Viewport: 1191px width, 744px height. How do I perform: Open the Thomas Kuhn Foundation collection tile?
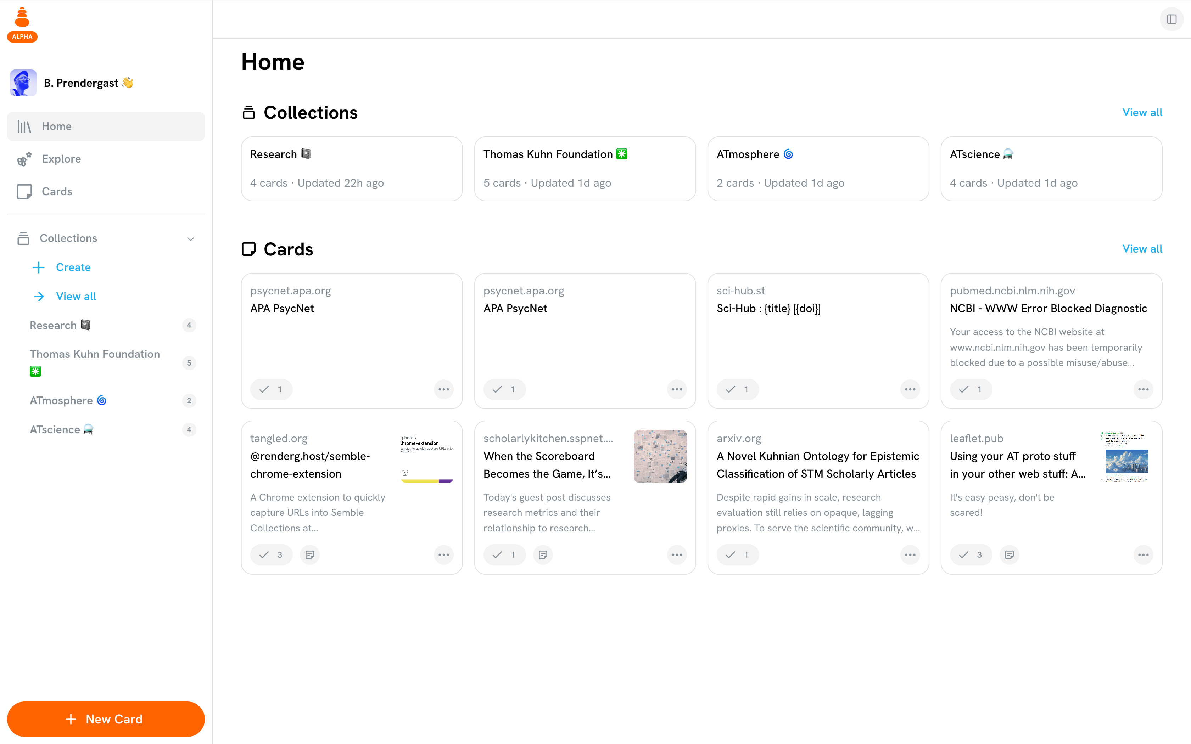point(585,168)
